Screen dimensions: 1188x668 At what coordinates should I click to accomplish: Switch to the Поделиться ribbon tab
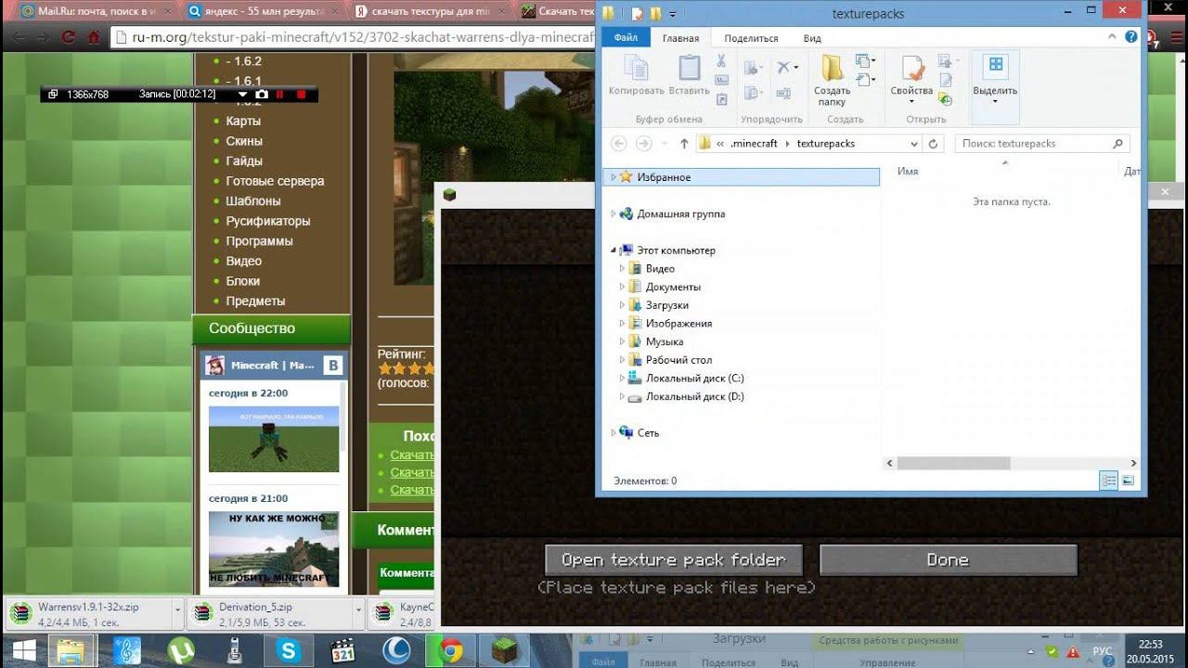pos(751,38)
